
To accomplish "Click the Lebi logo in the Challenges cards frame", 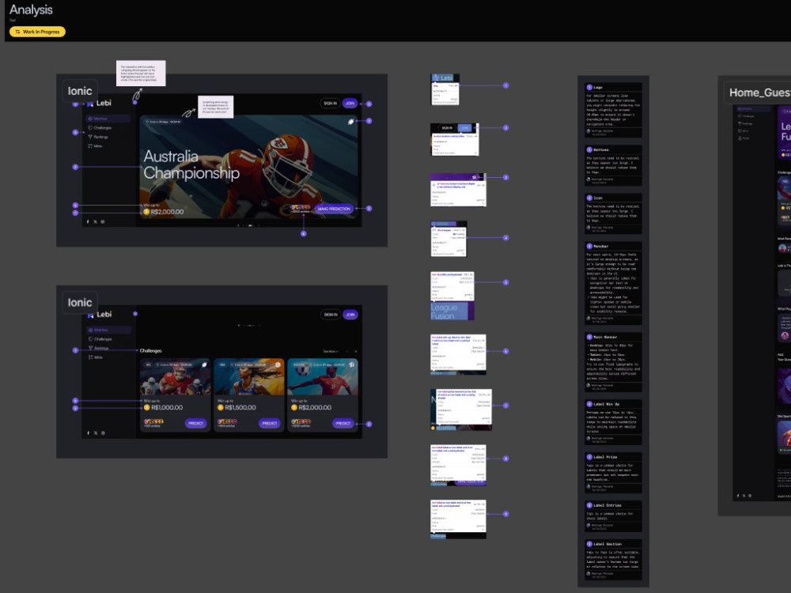I will tap(100, 314).
